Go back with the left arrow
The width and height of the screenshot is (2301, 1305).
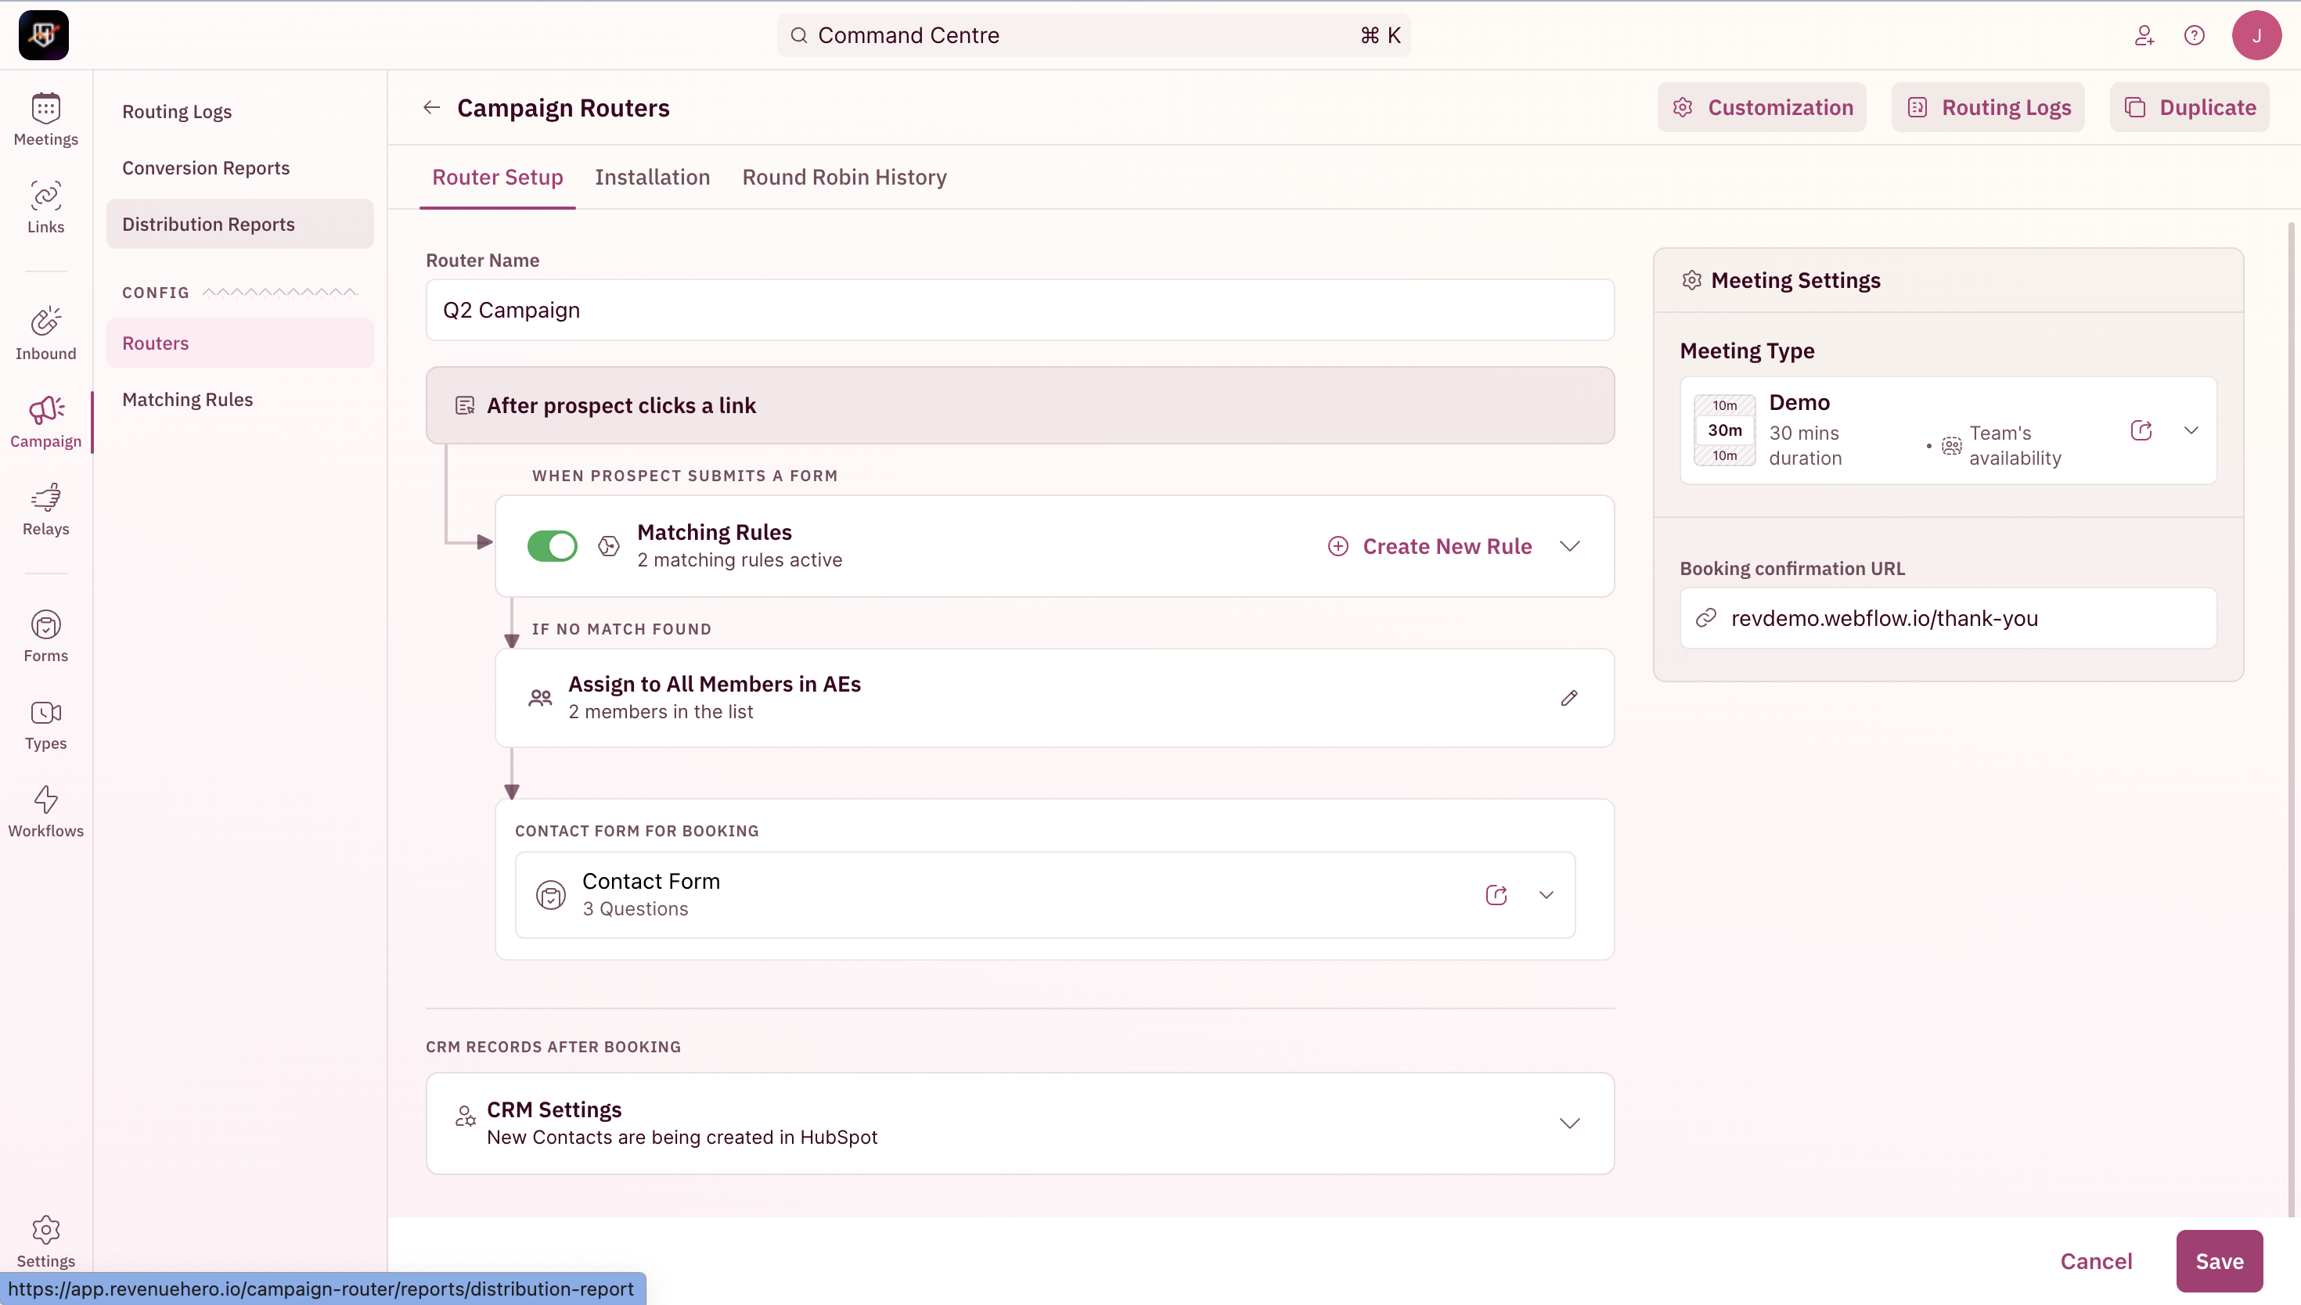click(432, 107)
